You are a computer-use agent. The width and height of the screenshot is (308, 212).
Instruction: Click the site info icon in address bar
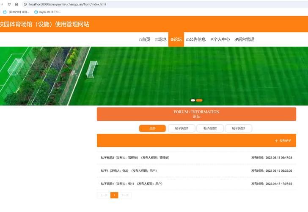tap(25, 4)
